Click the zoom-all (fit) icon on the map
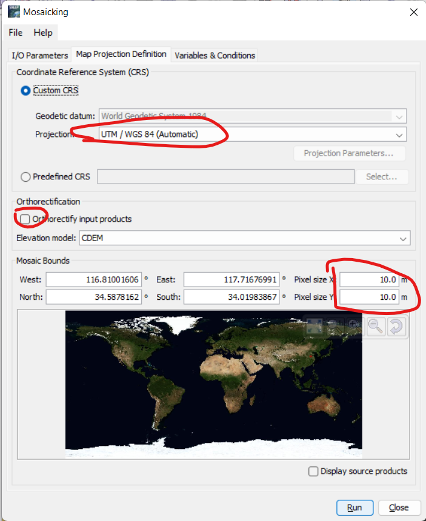This screenshot has width=426, height=521. pos(314,327)
